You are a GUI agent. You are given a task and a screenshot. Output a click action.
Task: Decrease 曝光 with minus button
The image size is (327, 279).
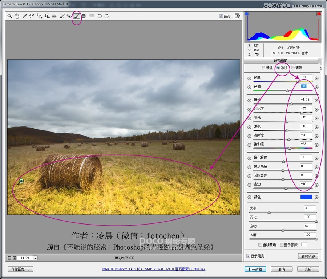click(249, 101)
